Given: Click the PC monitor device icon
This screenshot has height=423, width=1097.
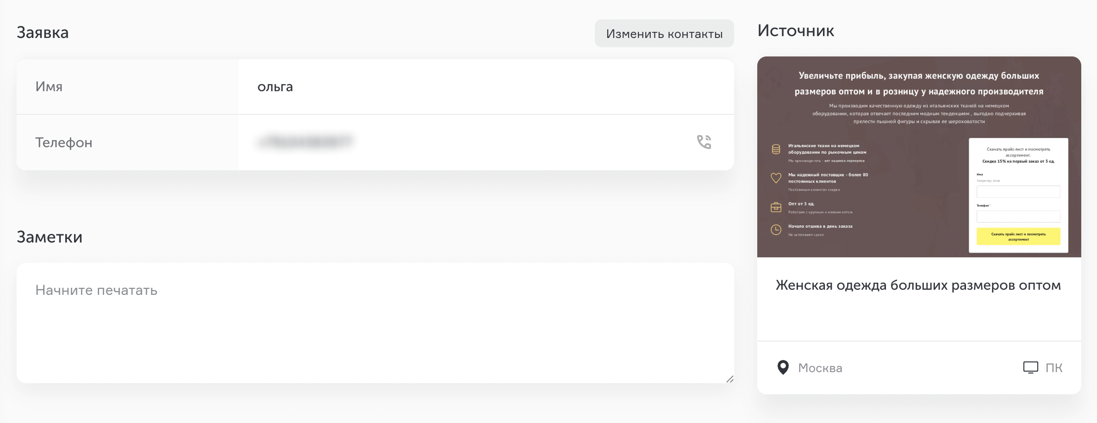Looking at the screenshot, I should (1030, 367).
